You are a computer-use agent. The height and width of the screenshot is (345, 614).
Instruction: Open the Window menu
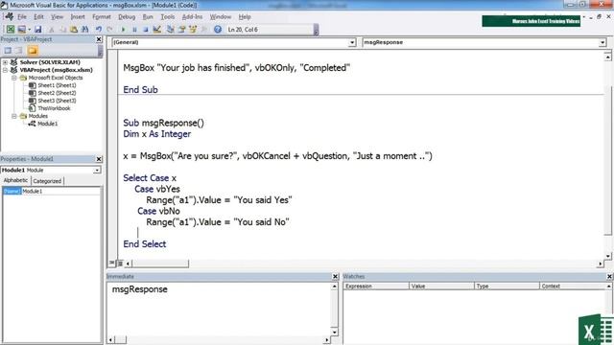[221, 17]
